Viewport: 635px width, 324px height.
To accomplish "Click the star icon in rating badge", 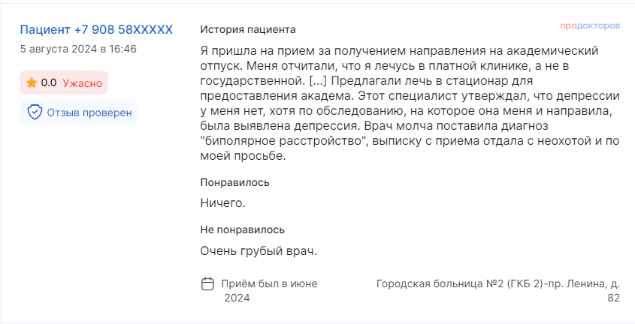I will [x=32, y=82].
